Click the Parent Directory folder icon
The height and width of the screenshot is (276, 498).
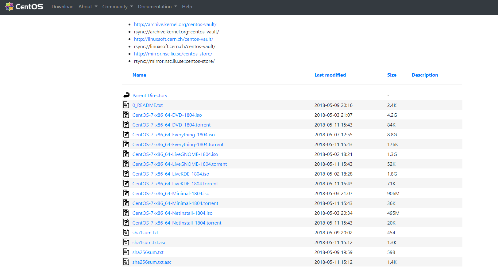tap(126, 95)
